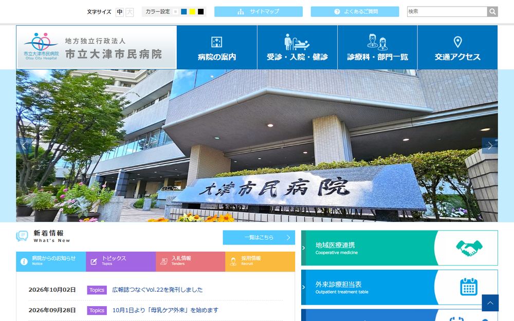This screenshot has height=321, width=514.
Task: Click the サイトマップ button
Action: tap(259, 12)
